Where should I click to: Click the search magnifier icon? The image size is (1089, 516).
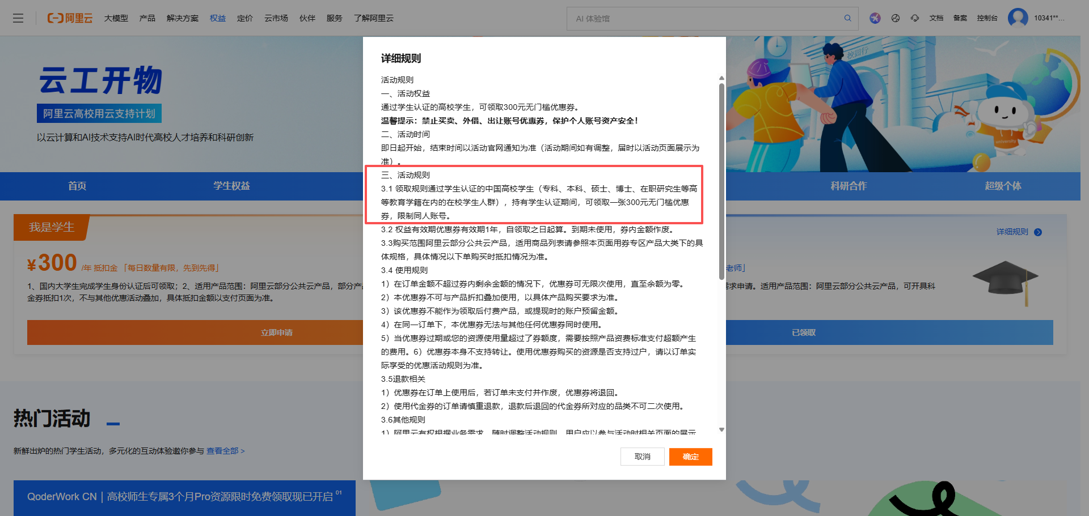pos(847,18)
